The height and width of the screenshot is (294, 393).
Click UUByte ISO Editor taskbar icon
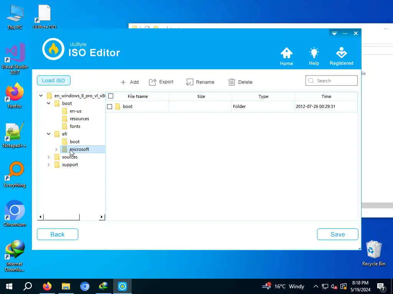click(x=122, y=286)
